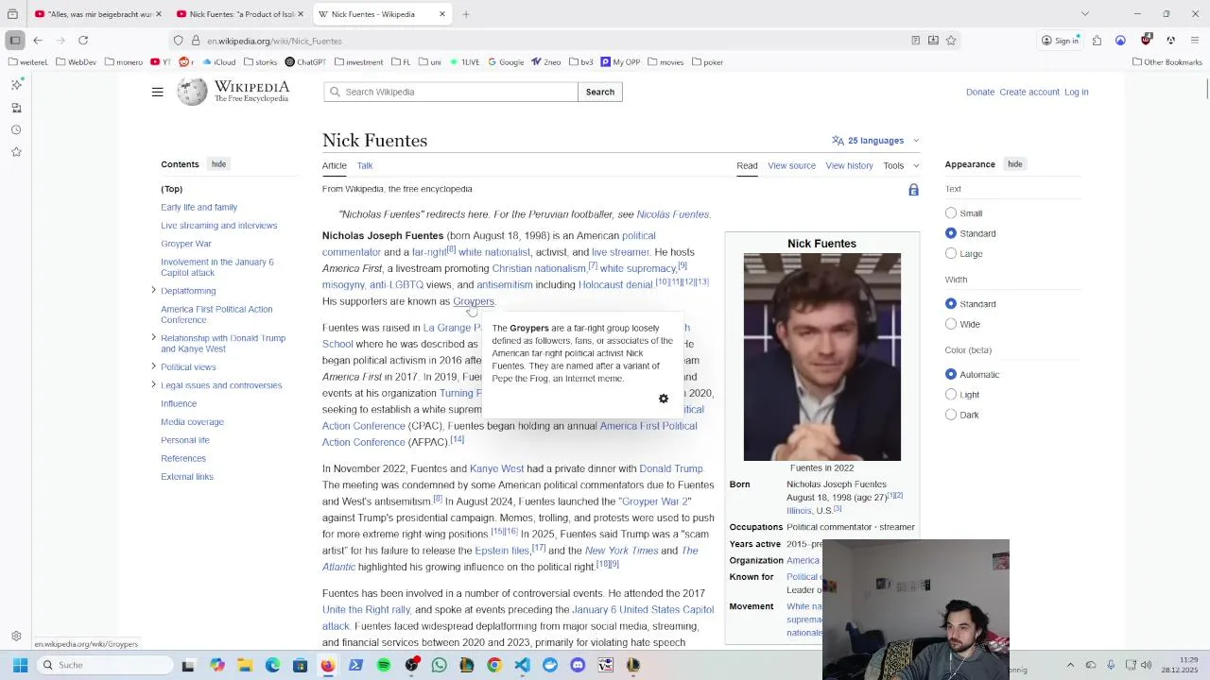Open the 25 languages dropdown
Image resolution: width=1210 pixels, height=680 pixels.
pos(875,141)
